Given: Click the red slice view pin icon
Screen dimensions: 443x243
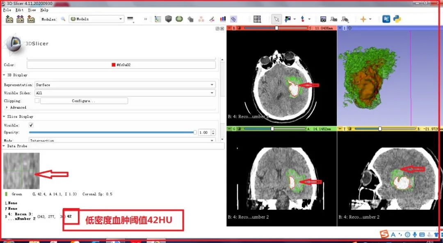Looking at the screenshot, I should click(x=229, y=28).
